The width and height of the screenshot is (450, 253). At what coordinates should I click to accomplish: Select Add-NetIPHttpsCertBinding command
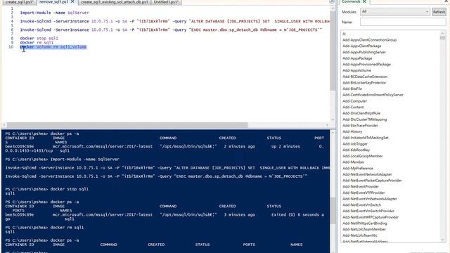(364, 223)
